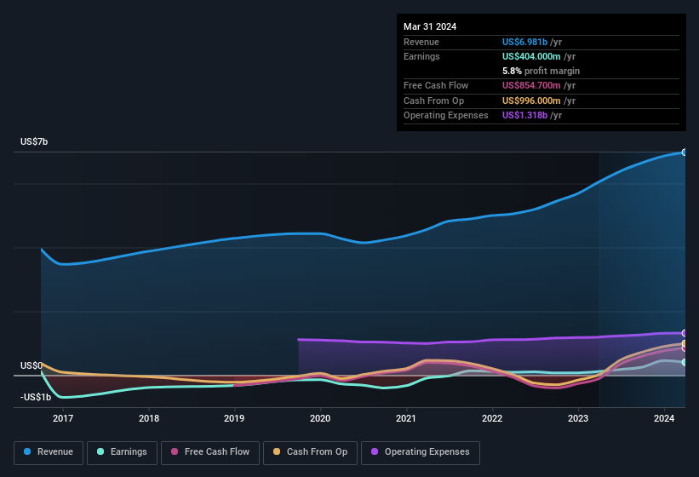Click the 2022 x-axis label
This screenshot has height=477, width=699.
point(492,418)
